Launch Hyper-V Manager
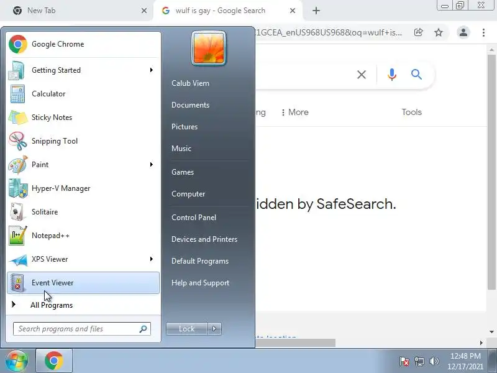The width and height of the screenshot is (497, 373). [x=83, y=188]
